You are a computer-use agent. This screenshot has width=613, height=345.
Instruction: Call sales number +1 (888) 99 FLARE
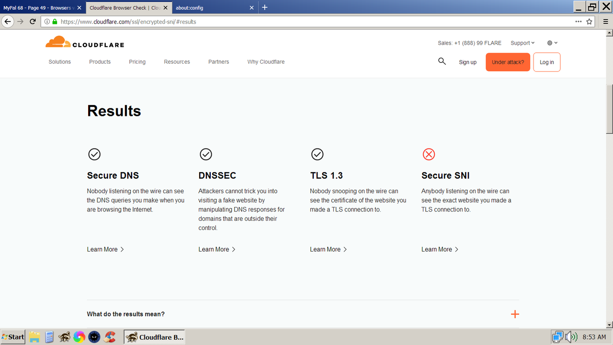pyautogui.click(x=470, y=43)
